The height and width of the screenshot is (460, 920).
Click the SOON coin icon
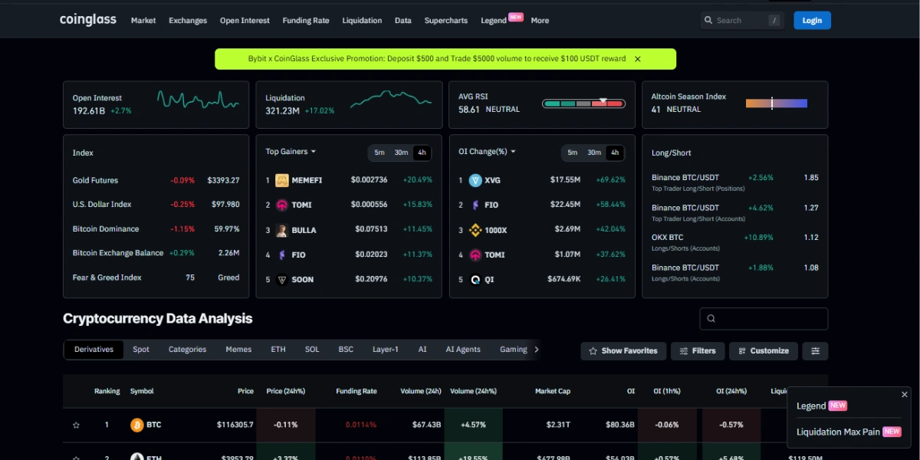282,280
